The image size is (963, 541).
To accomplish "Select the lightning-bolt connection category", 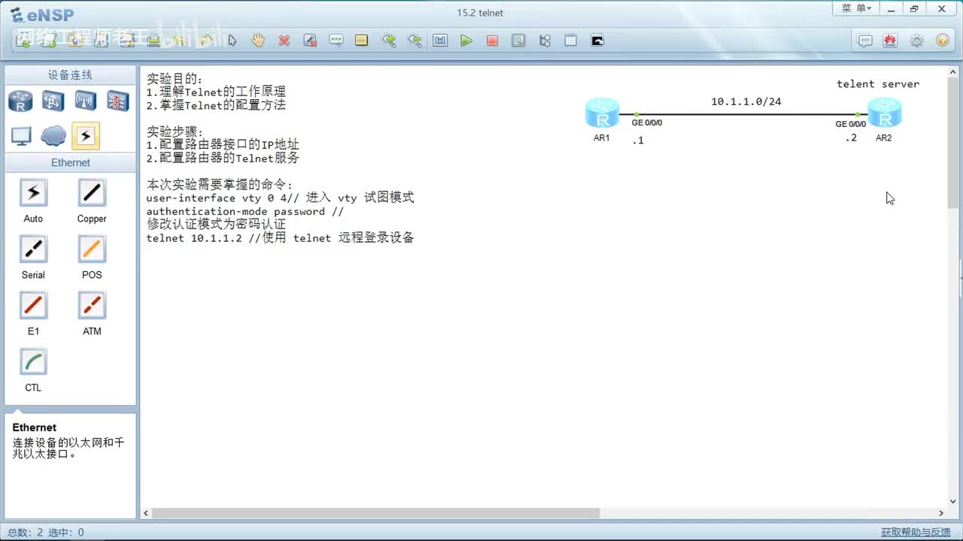I will coord(85,136).
